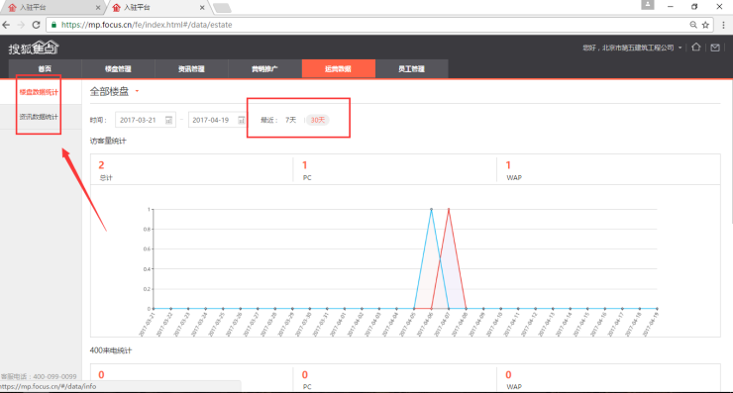Close the second 入驻平台 browser tab
The height and width of the screenshot is (393, 733).
click(202, 8)
